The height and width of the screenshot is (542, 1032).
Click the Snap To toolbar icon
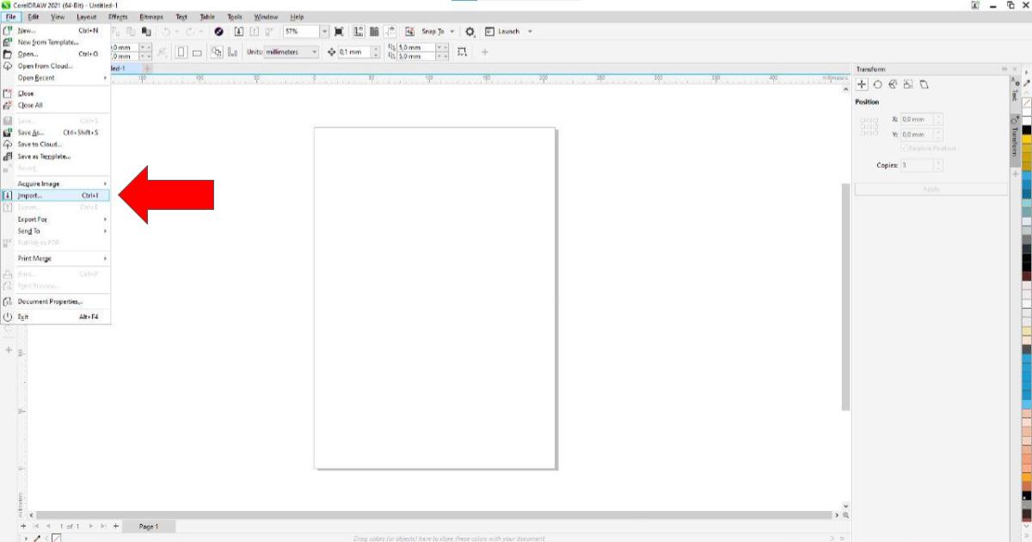[433, 31]
